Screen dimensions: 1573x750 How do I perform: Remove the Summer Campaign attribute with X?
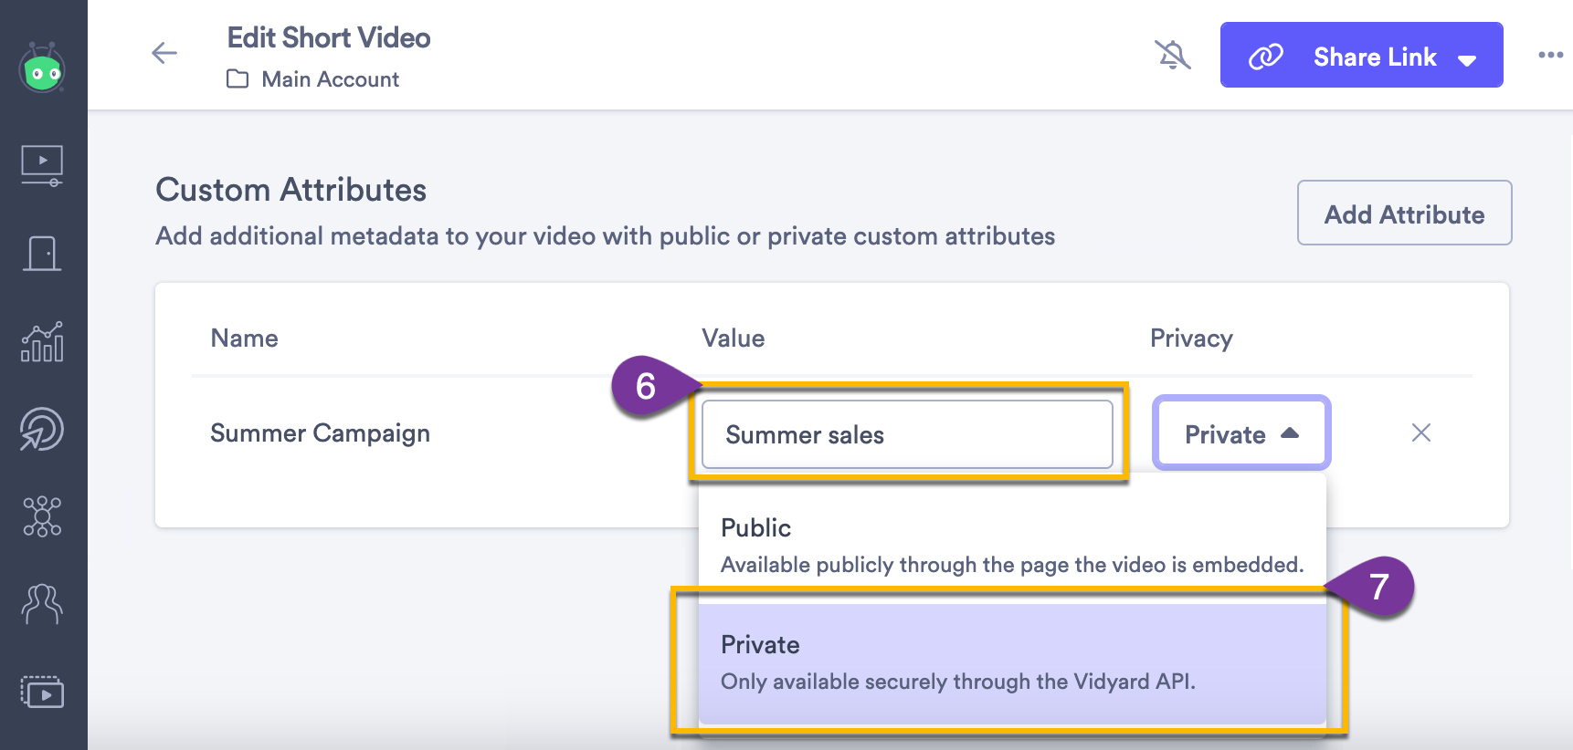click(x=1421, y=432)
